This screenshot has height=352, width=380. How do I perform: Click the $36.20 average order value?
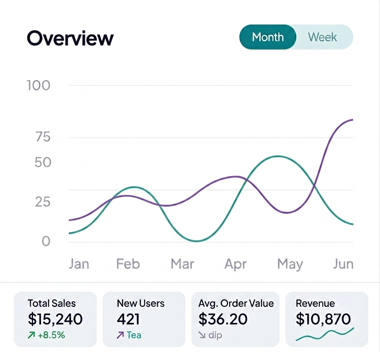[x=223, y=319]
